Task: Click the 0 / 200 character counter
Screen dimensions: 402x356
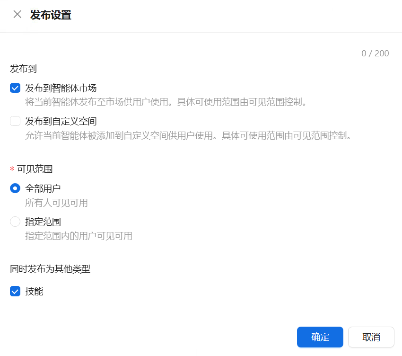Action: coord(375,53)
